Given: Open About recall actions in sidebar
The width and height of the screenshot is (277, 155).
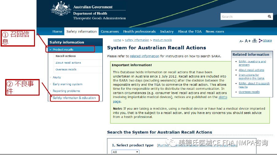Looking at the screenshot, I should pyautogui.click(x=68, y=63).
